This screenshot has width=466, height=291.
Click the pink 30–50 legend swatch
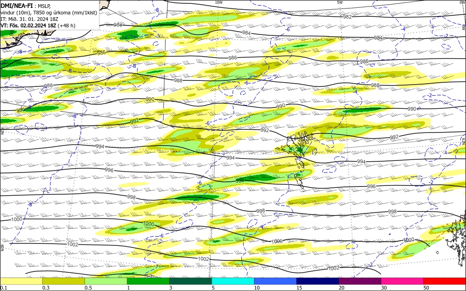(403, 281)
